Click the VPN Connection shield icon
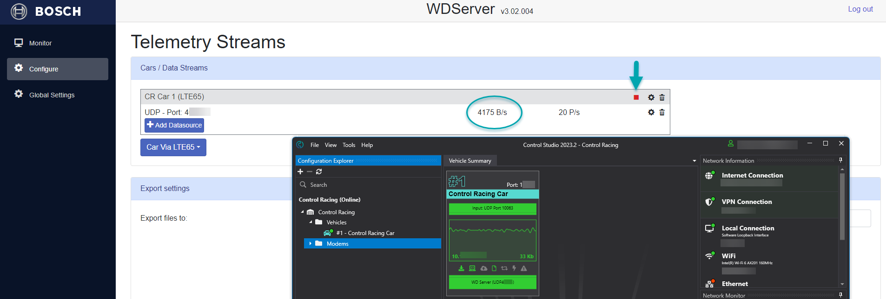This screenshot has width=886, height=299. coord(709,202)
